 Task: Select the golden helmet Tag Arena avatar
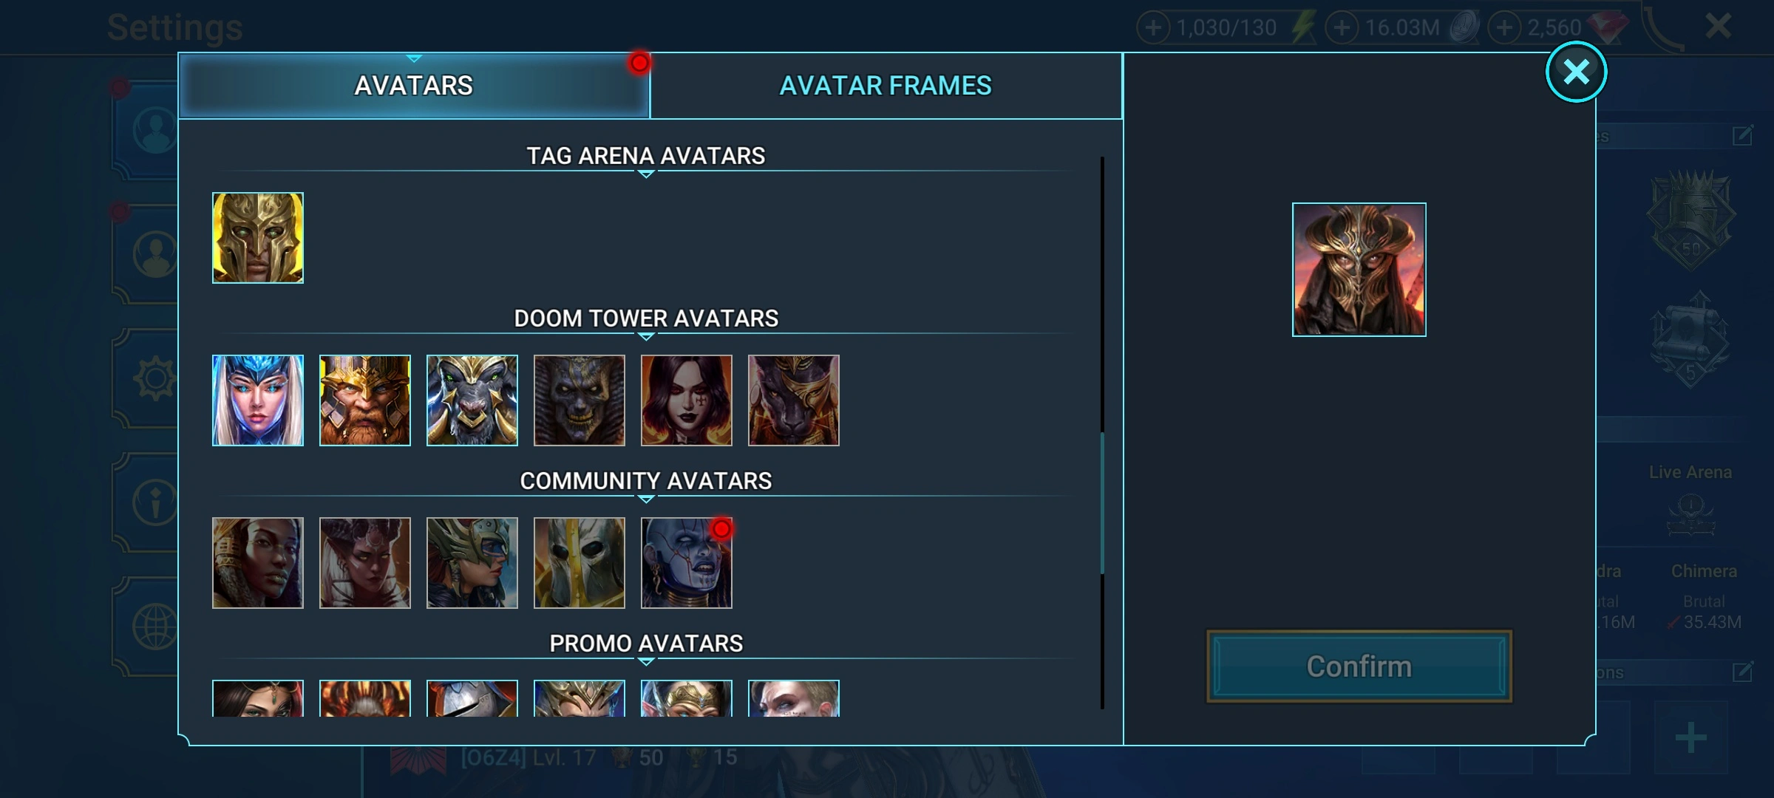pyautogui.click(x=258, y=238)
